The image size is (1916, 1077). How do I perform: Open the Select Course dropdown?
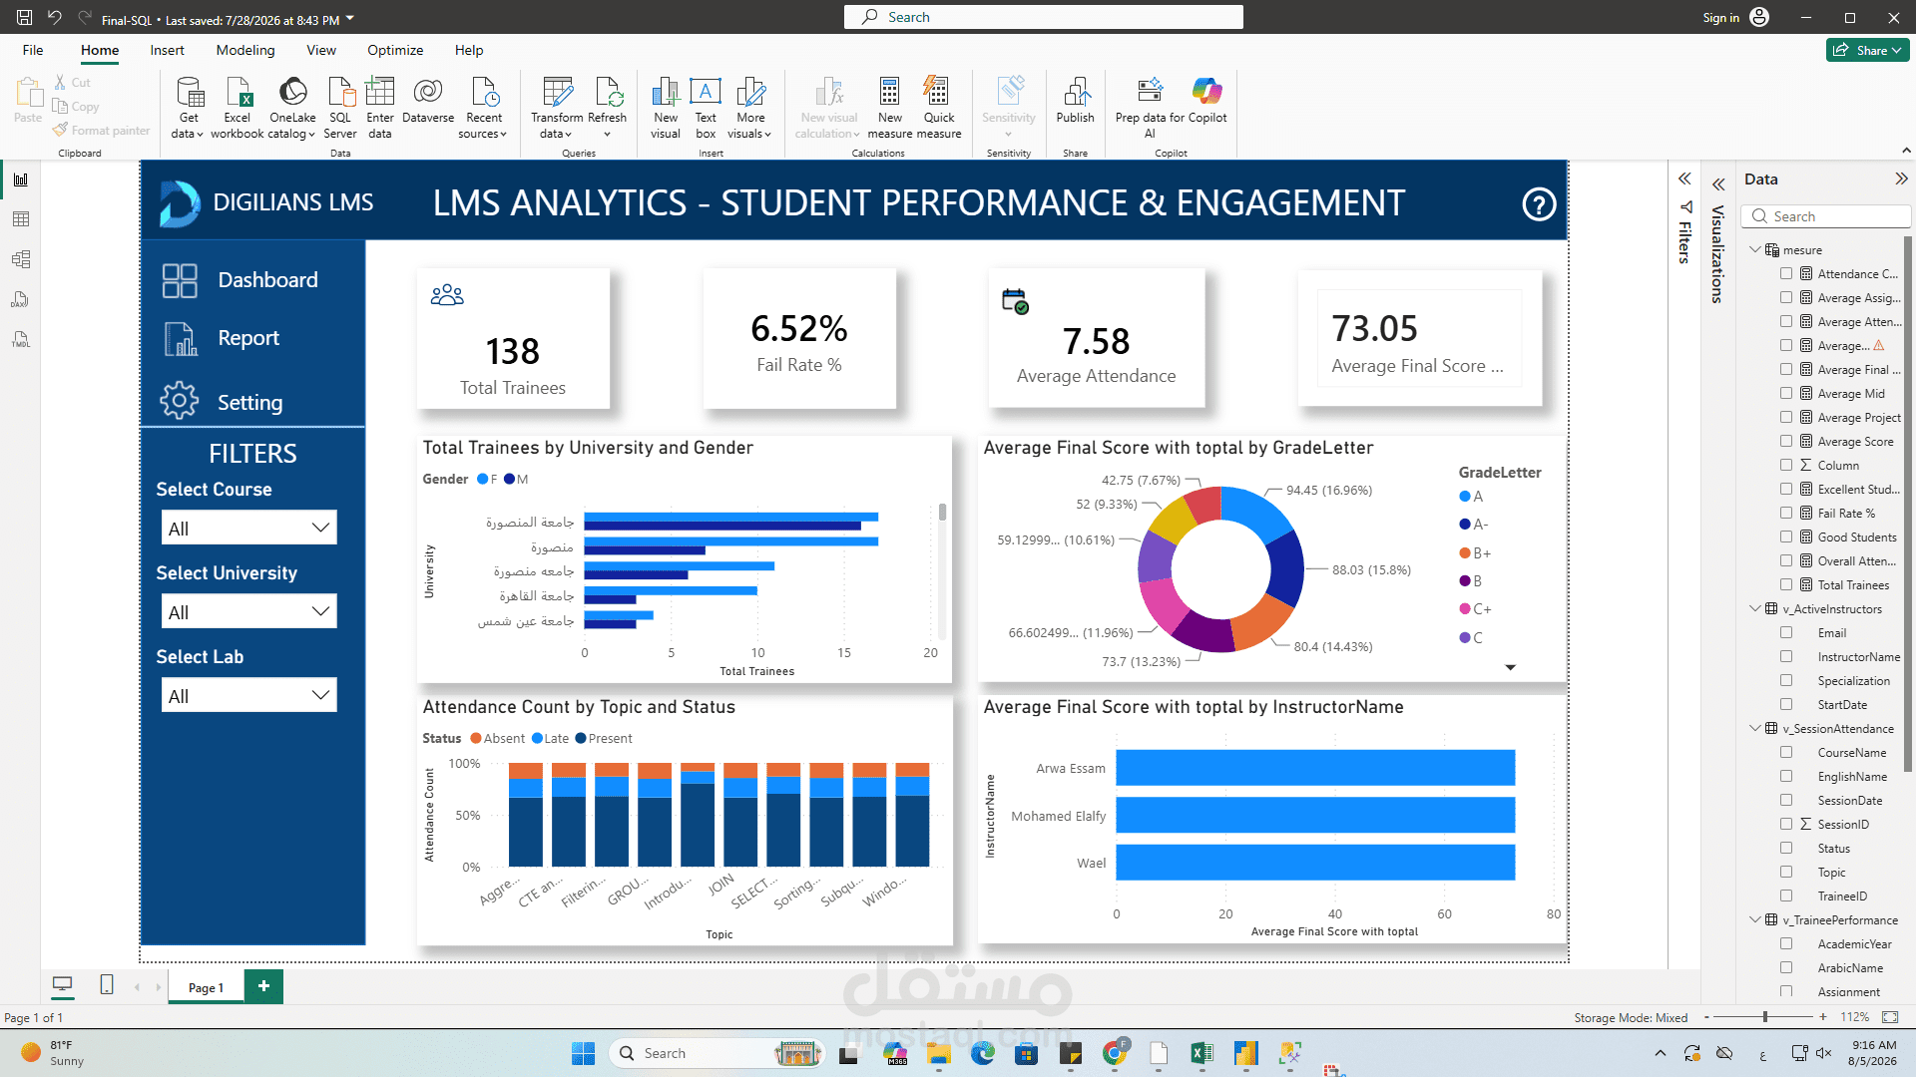248,528
